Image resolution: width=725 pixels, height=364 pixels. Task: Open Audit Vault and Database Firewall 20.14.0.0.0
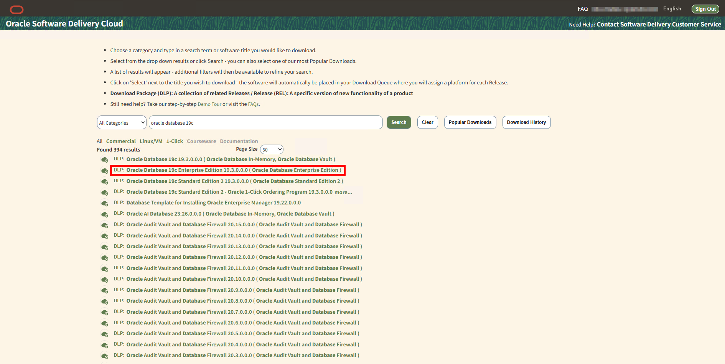pyautogui.click(x=244, y=236)
